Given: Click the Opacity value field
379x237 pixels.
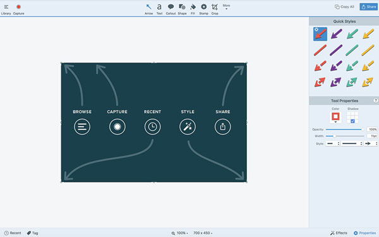Looking at the screenshot, I should [372, 130].
